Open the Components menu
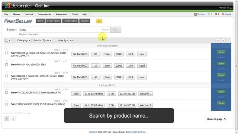238x134 pixels. [x=45, y=14]
